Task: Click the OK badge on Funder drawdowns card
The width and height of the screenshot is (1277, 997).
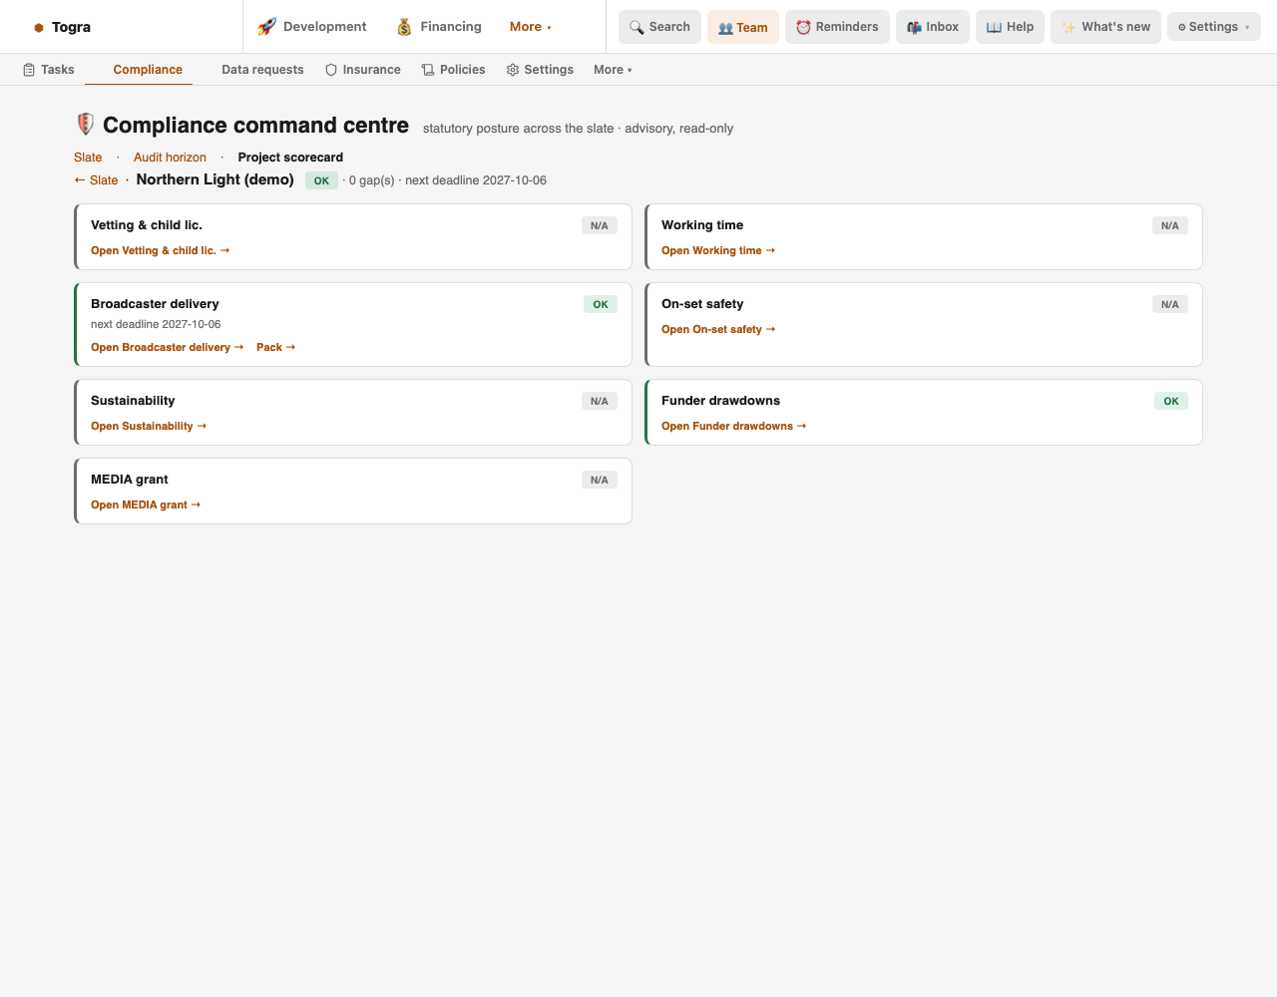Action: (x=1171, y=401)
